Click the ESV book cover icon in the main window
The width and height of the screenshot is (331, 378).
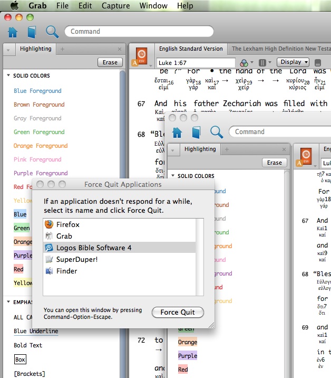(x=142, y=55)
